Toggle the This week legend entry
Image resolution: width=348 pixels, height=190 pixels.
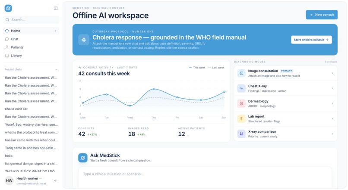[x=197, y=68]
